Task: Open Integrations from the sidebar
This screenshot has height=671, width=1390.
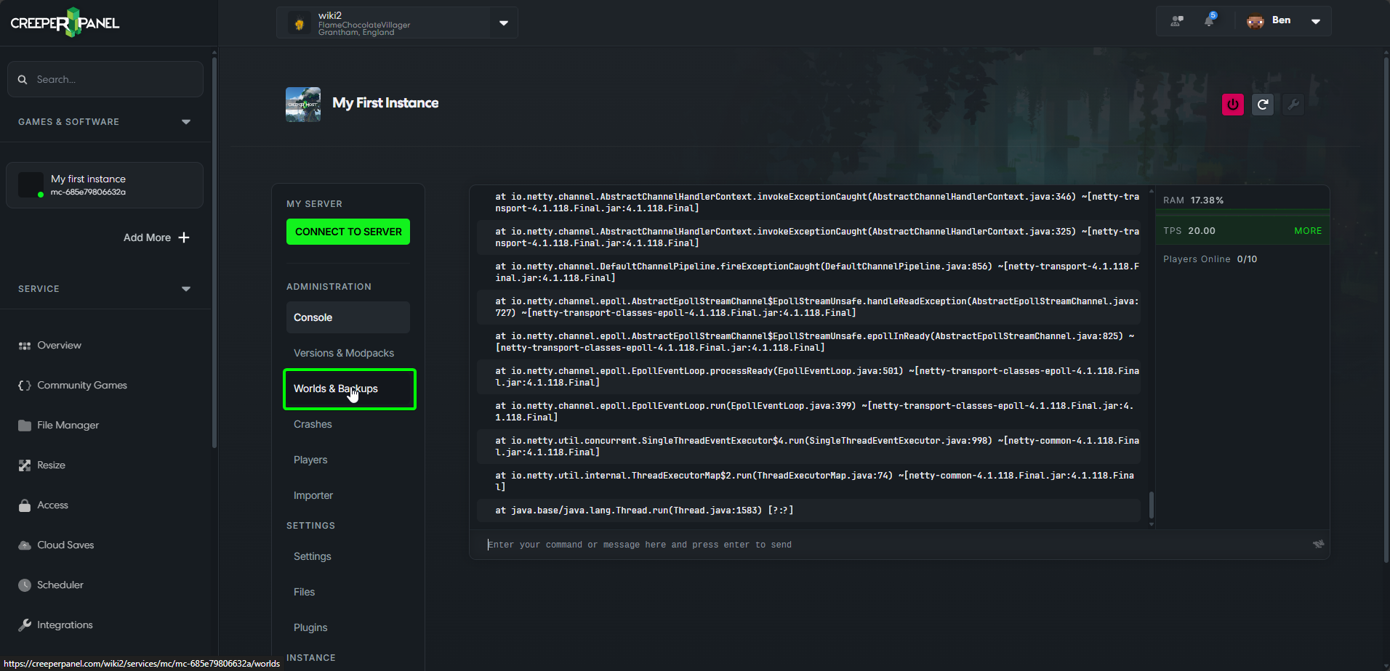Action: click(64, 625)
